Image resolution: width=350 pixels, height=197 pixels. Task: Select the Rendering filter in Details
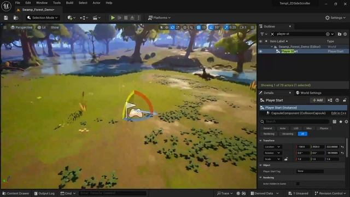tap(269, 134)
